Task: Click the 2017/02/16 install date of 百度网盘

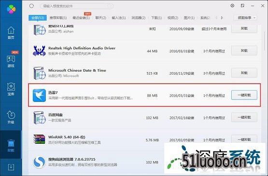Action: (x=182, y=118)
